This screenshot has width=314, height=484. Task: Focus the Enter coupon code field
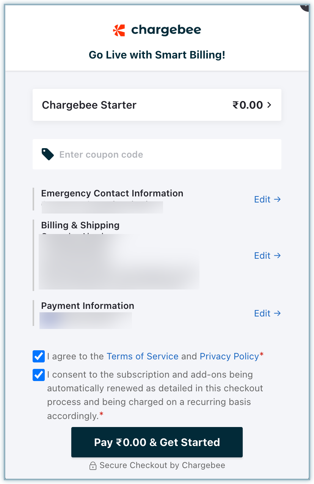(x=167, y=155)
